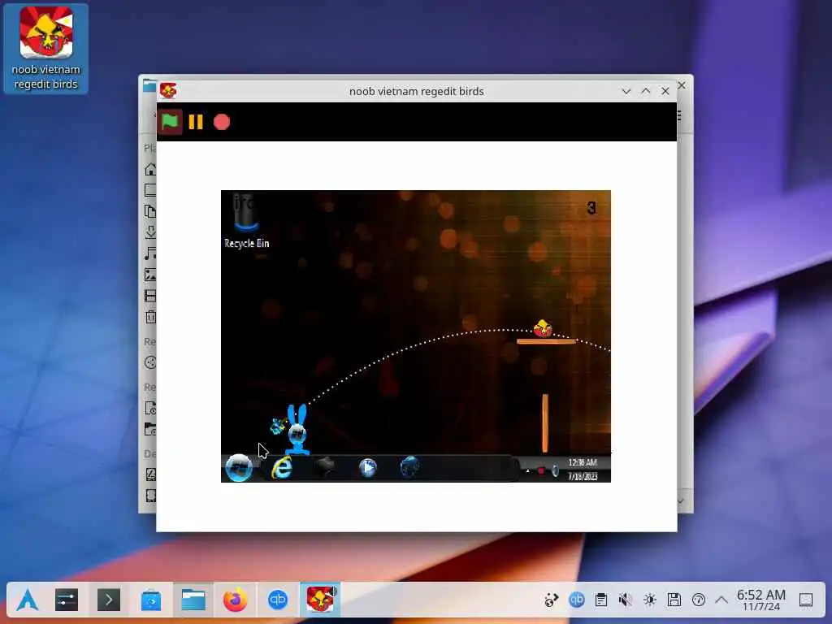Click the system monitor gauge tray icon

click(x=699, y=600)
